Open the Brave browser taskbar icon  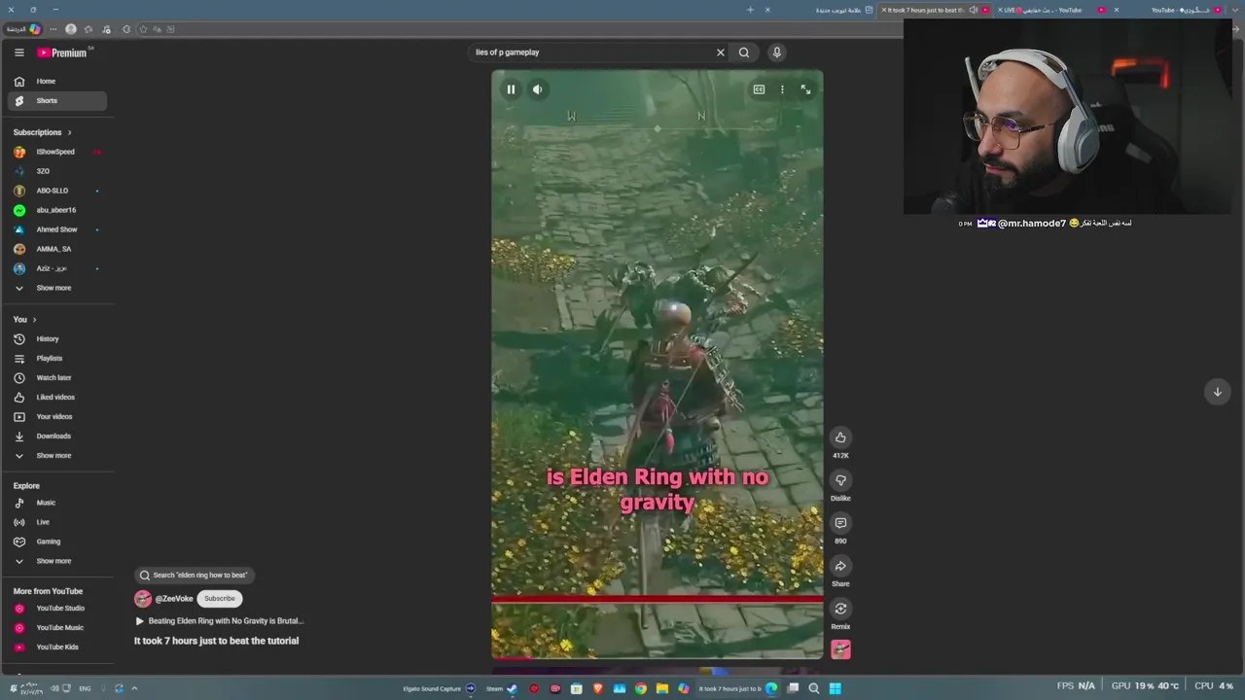click(598, 688)
